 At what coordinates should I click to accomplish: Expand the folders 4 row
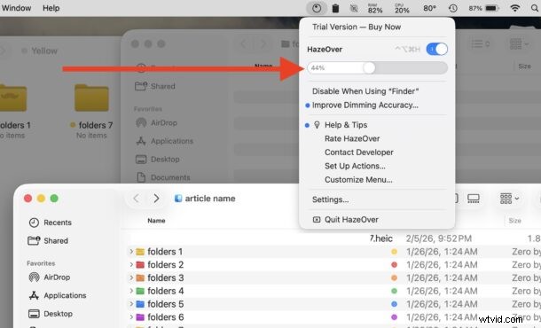click(131, 291)
